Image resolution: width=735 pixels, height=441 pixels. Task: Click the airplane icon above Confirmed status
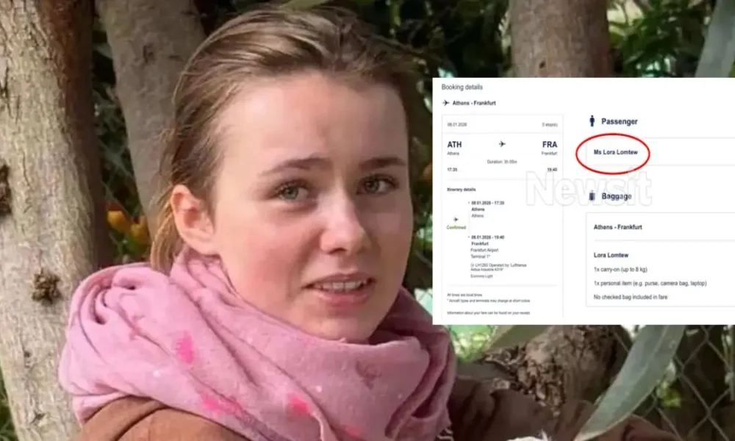[x=456, y=219]
